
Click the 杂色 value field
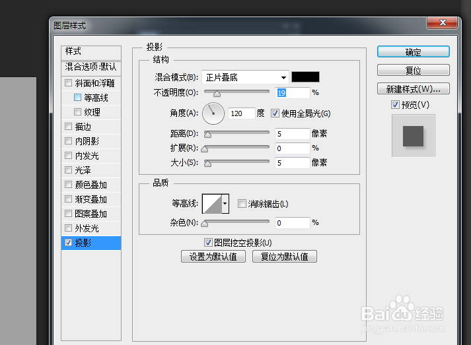pyautogui.click(x=292, y=222)
